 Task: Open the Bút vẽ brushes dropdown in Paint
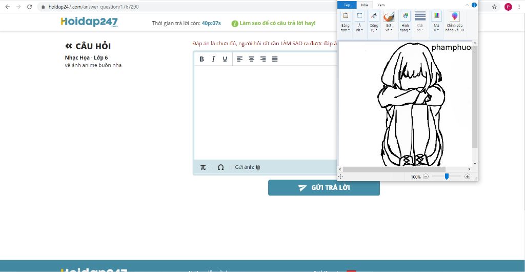coord(389,22)
